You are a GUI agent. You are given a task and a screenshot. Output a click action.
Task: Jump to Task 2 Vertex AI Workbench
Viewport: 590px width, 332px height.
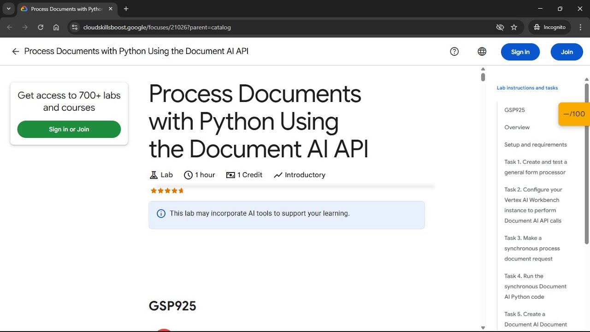point(533,205)
